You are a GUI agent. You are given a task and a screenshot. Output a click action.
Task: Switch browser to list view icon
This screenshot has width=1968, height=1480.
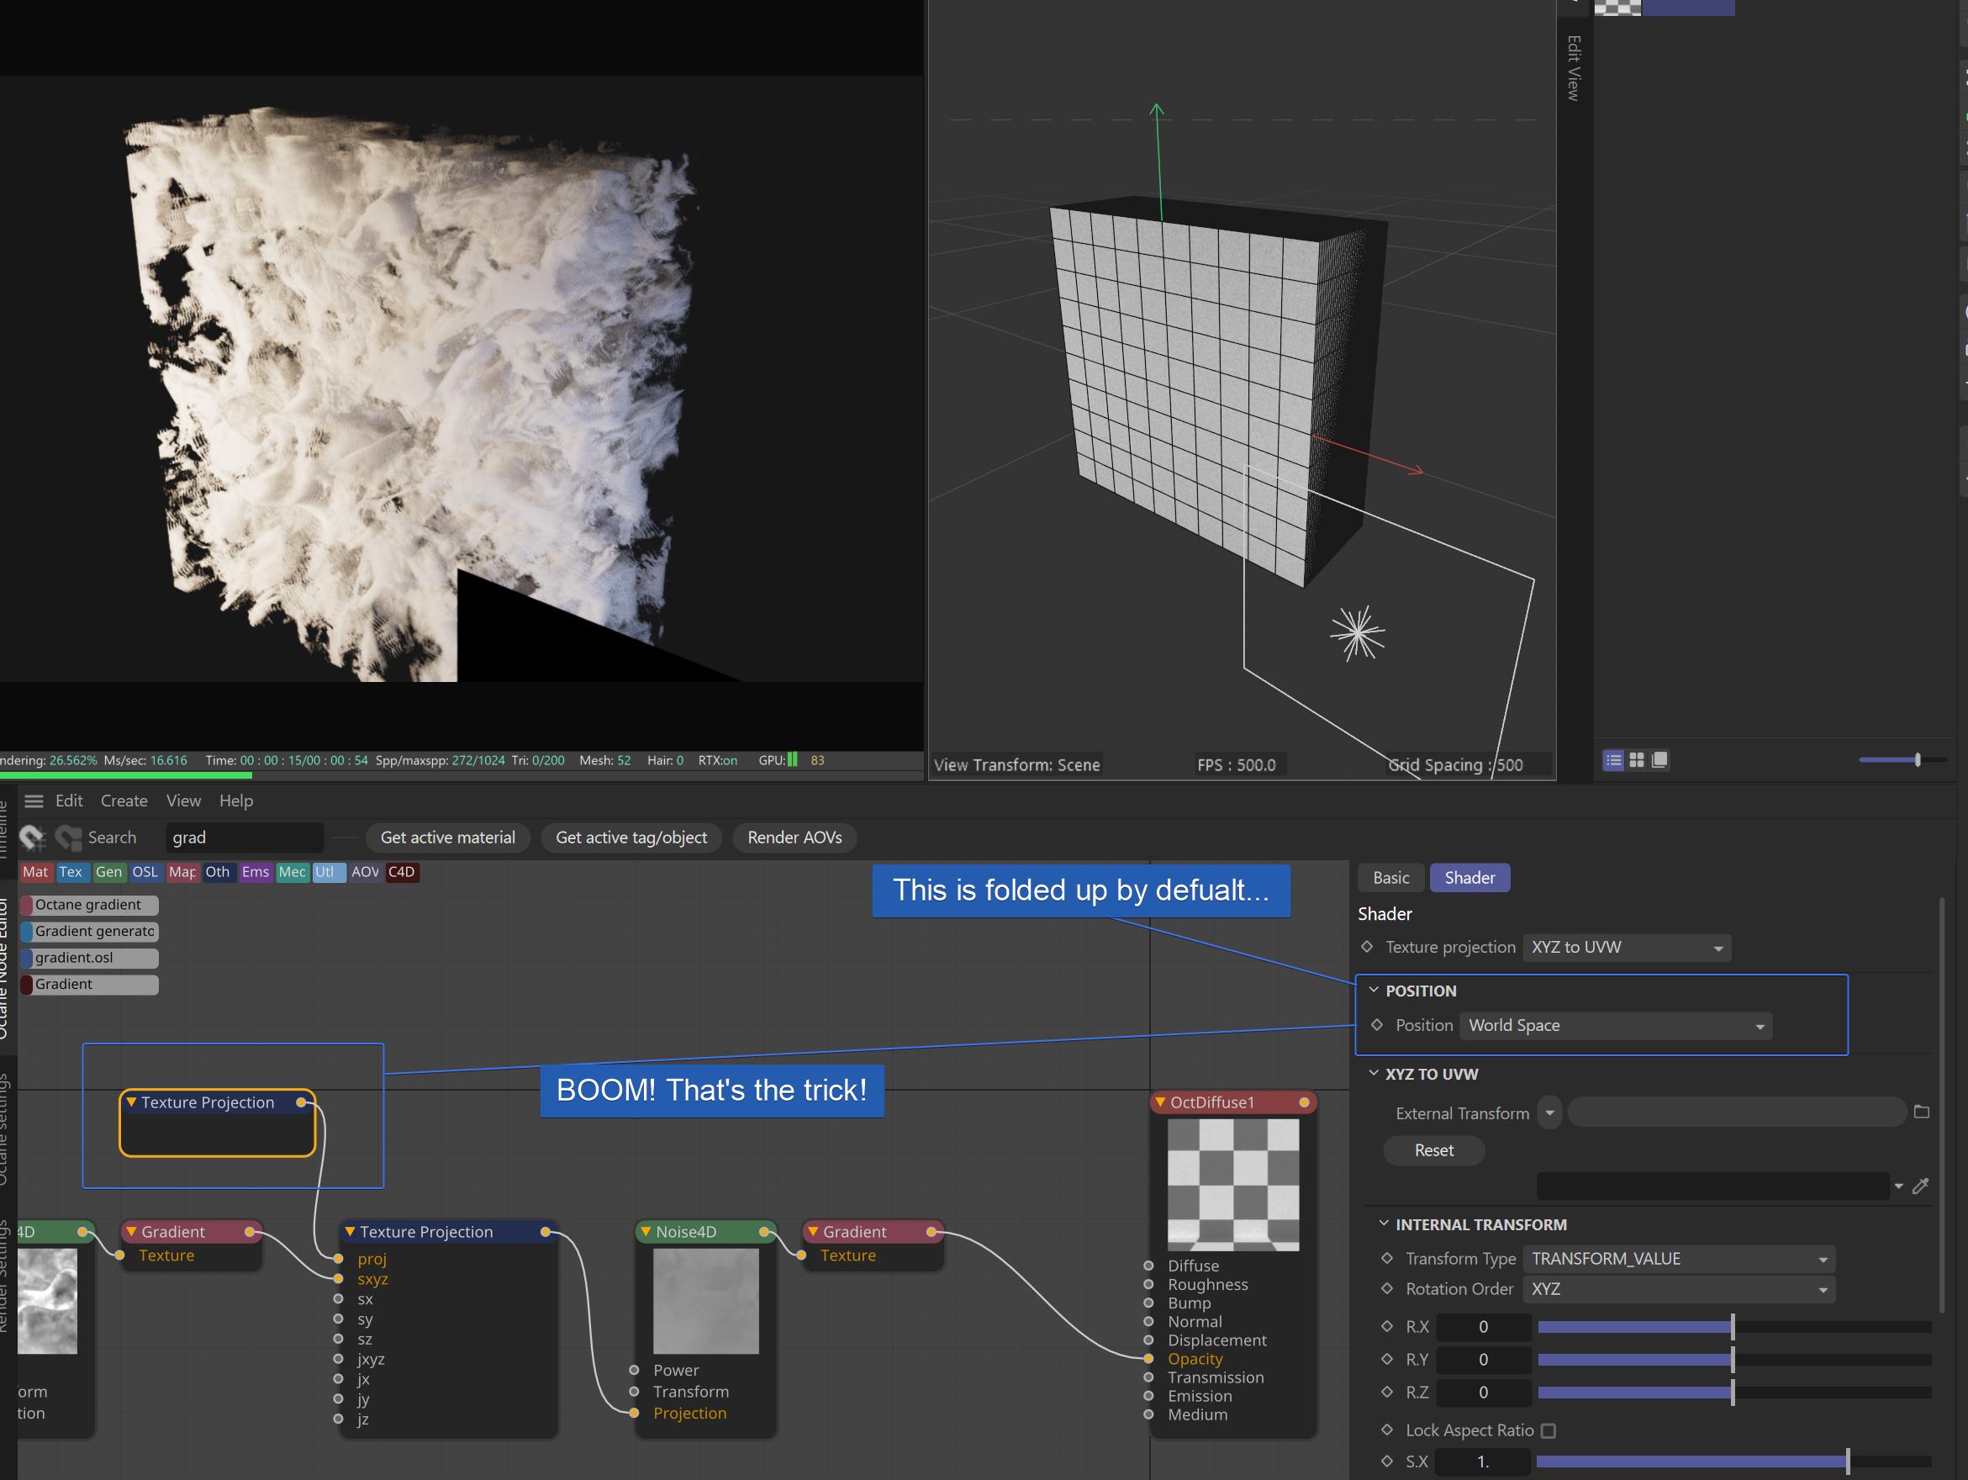click(1613, 760)
